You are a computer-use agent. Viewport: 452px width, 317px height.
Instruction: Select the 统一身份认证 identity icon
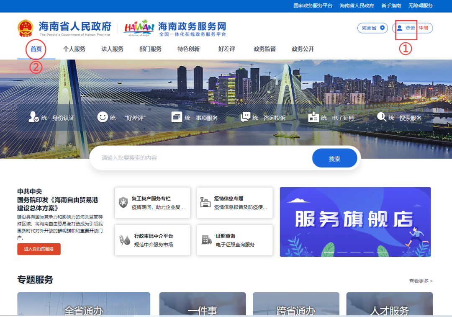click(x=33, y=117)
